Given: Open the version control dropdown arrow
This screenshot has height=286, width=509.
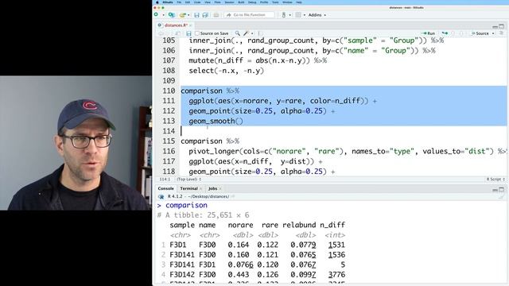Looking at the screenshot, I should tap(289, 15).
